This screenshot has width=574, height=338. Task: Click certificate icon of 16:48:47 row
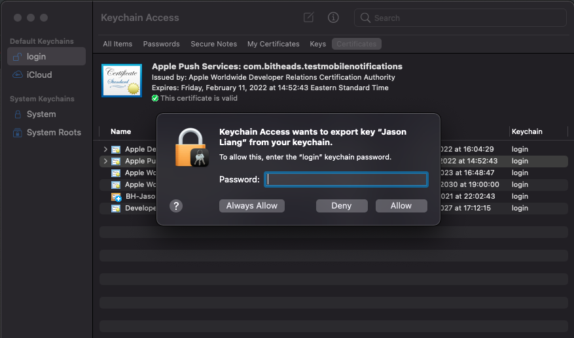point(116,173)
